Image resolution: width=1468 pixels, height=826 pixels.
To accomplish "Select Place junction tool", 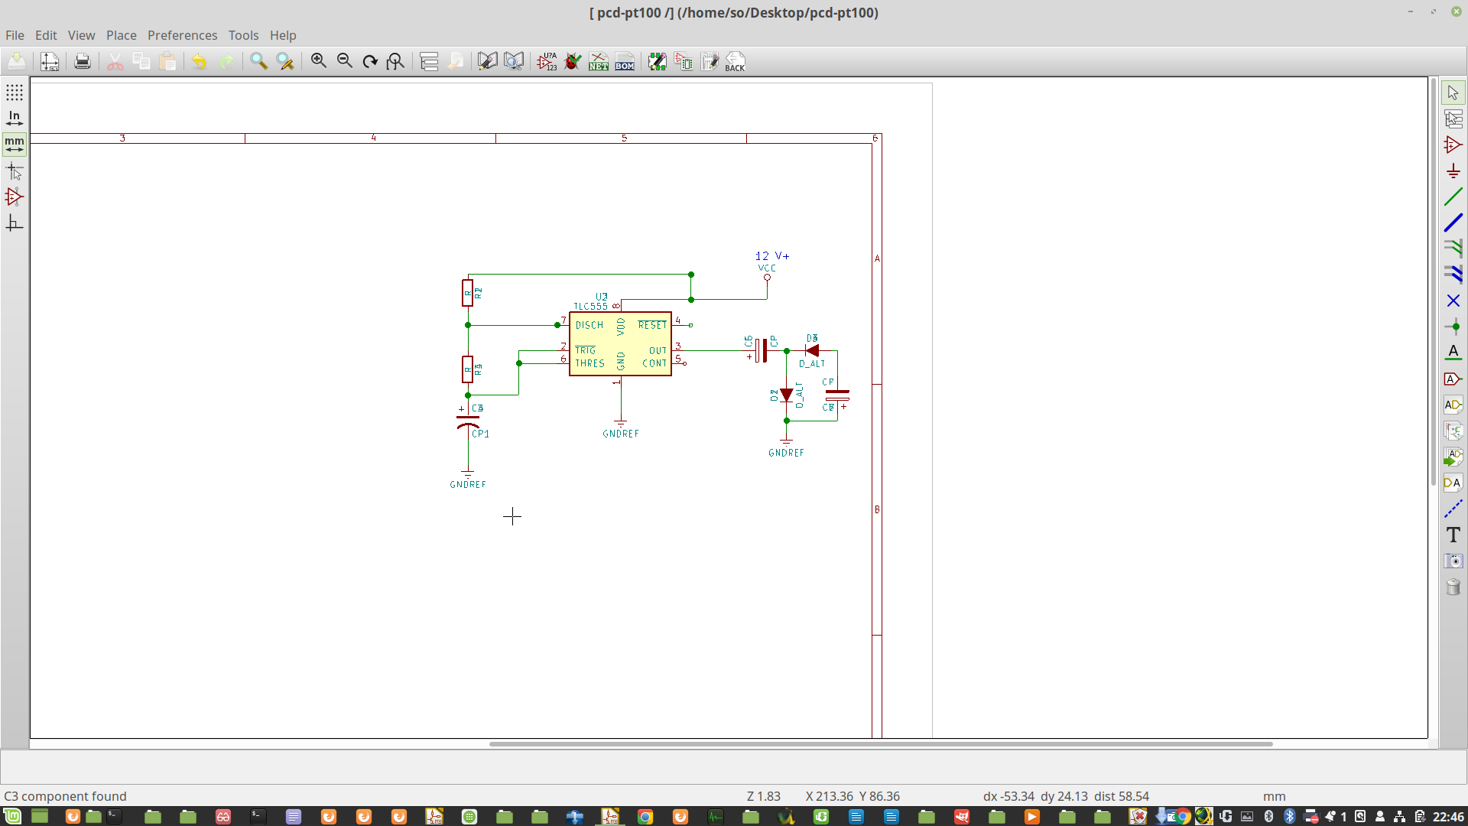I will pos(1453,327).
